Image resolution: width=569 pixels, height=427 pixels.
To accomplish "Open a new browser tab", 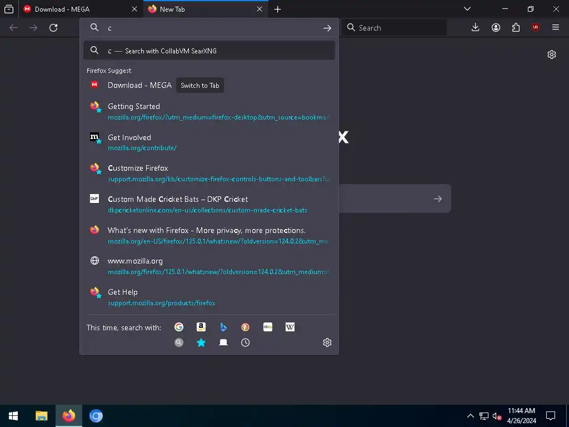I will [278, 9].
